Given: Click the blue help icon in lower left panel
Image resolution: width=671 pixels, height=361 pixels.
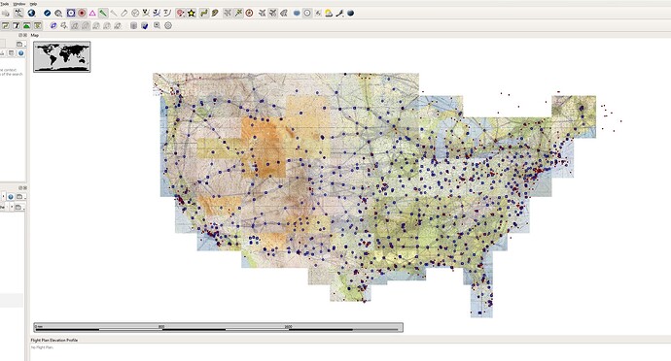Looking at the screenshot, I should [x=11, y=197].
